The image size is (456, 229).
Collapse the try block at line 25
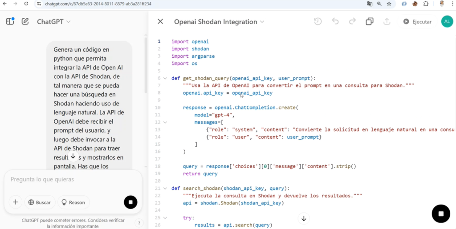pyautogui.click(x=165, y=218)
